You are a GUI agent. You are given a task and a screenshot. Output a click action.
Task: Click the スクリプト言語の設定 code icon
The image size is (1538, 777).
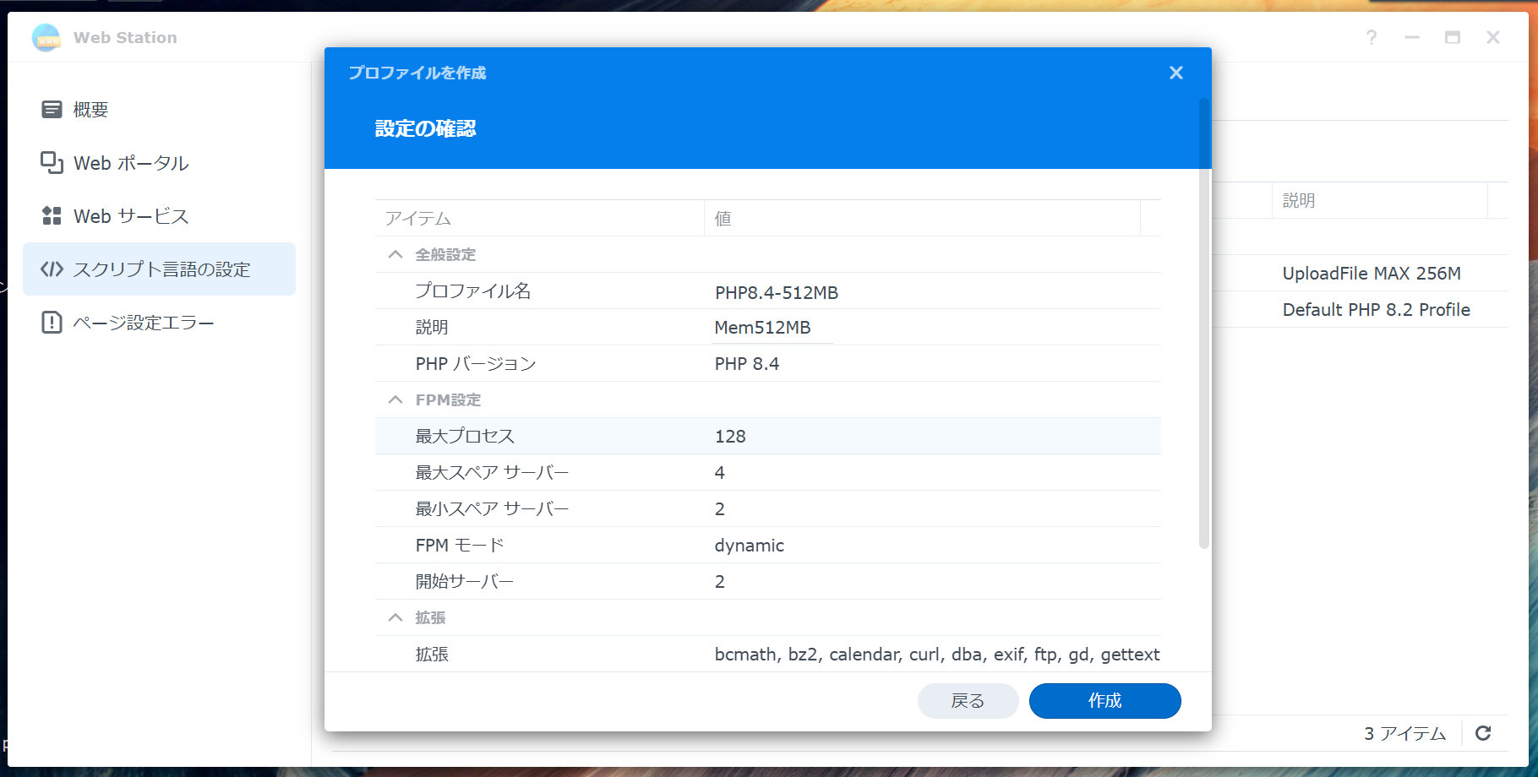point(52,269)
